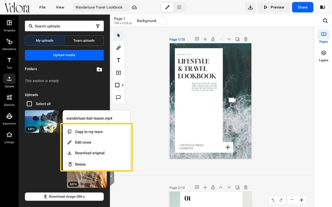The width and height of the screenshot is (332, 207).
Task: Select the video media tool
Action: coord(119,73)
